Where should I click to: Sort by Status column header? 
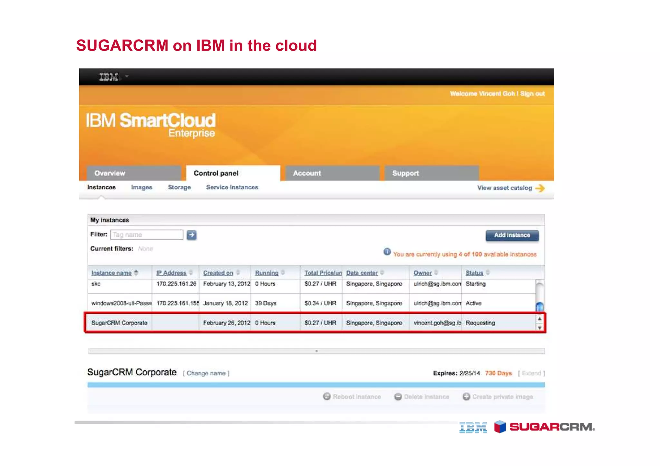click(x=474, y=273)
